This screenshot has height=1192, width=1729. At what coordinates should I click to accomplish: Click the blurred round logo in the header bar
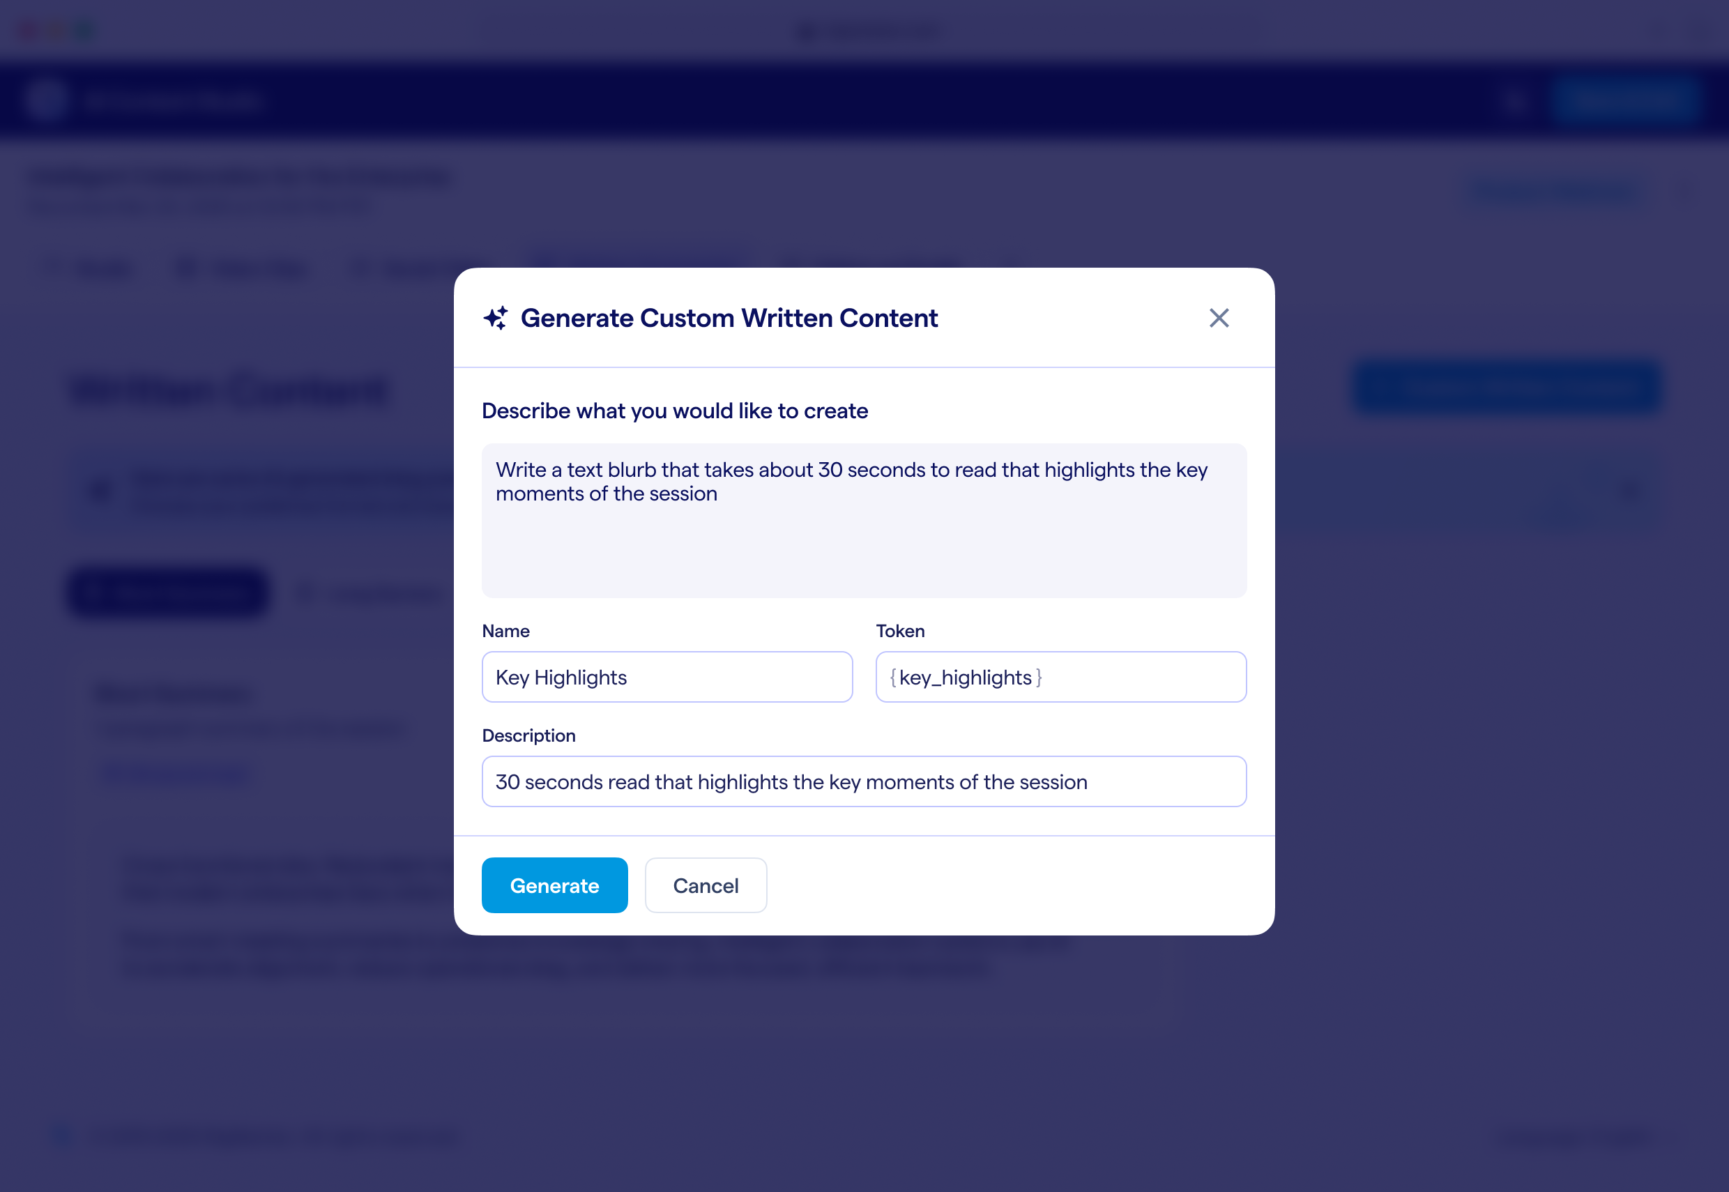click(45, 100)
